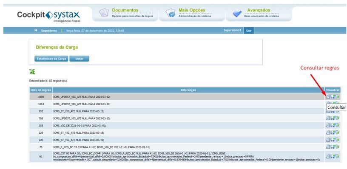
Task: Select the 61 rule count cell
Action: (41, 157)
